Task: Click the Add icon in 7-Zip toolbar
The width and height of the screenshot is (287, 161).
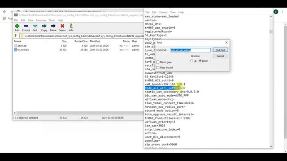Action: click(17, 28)
